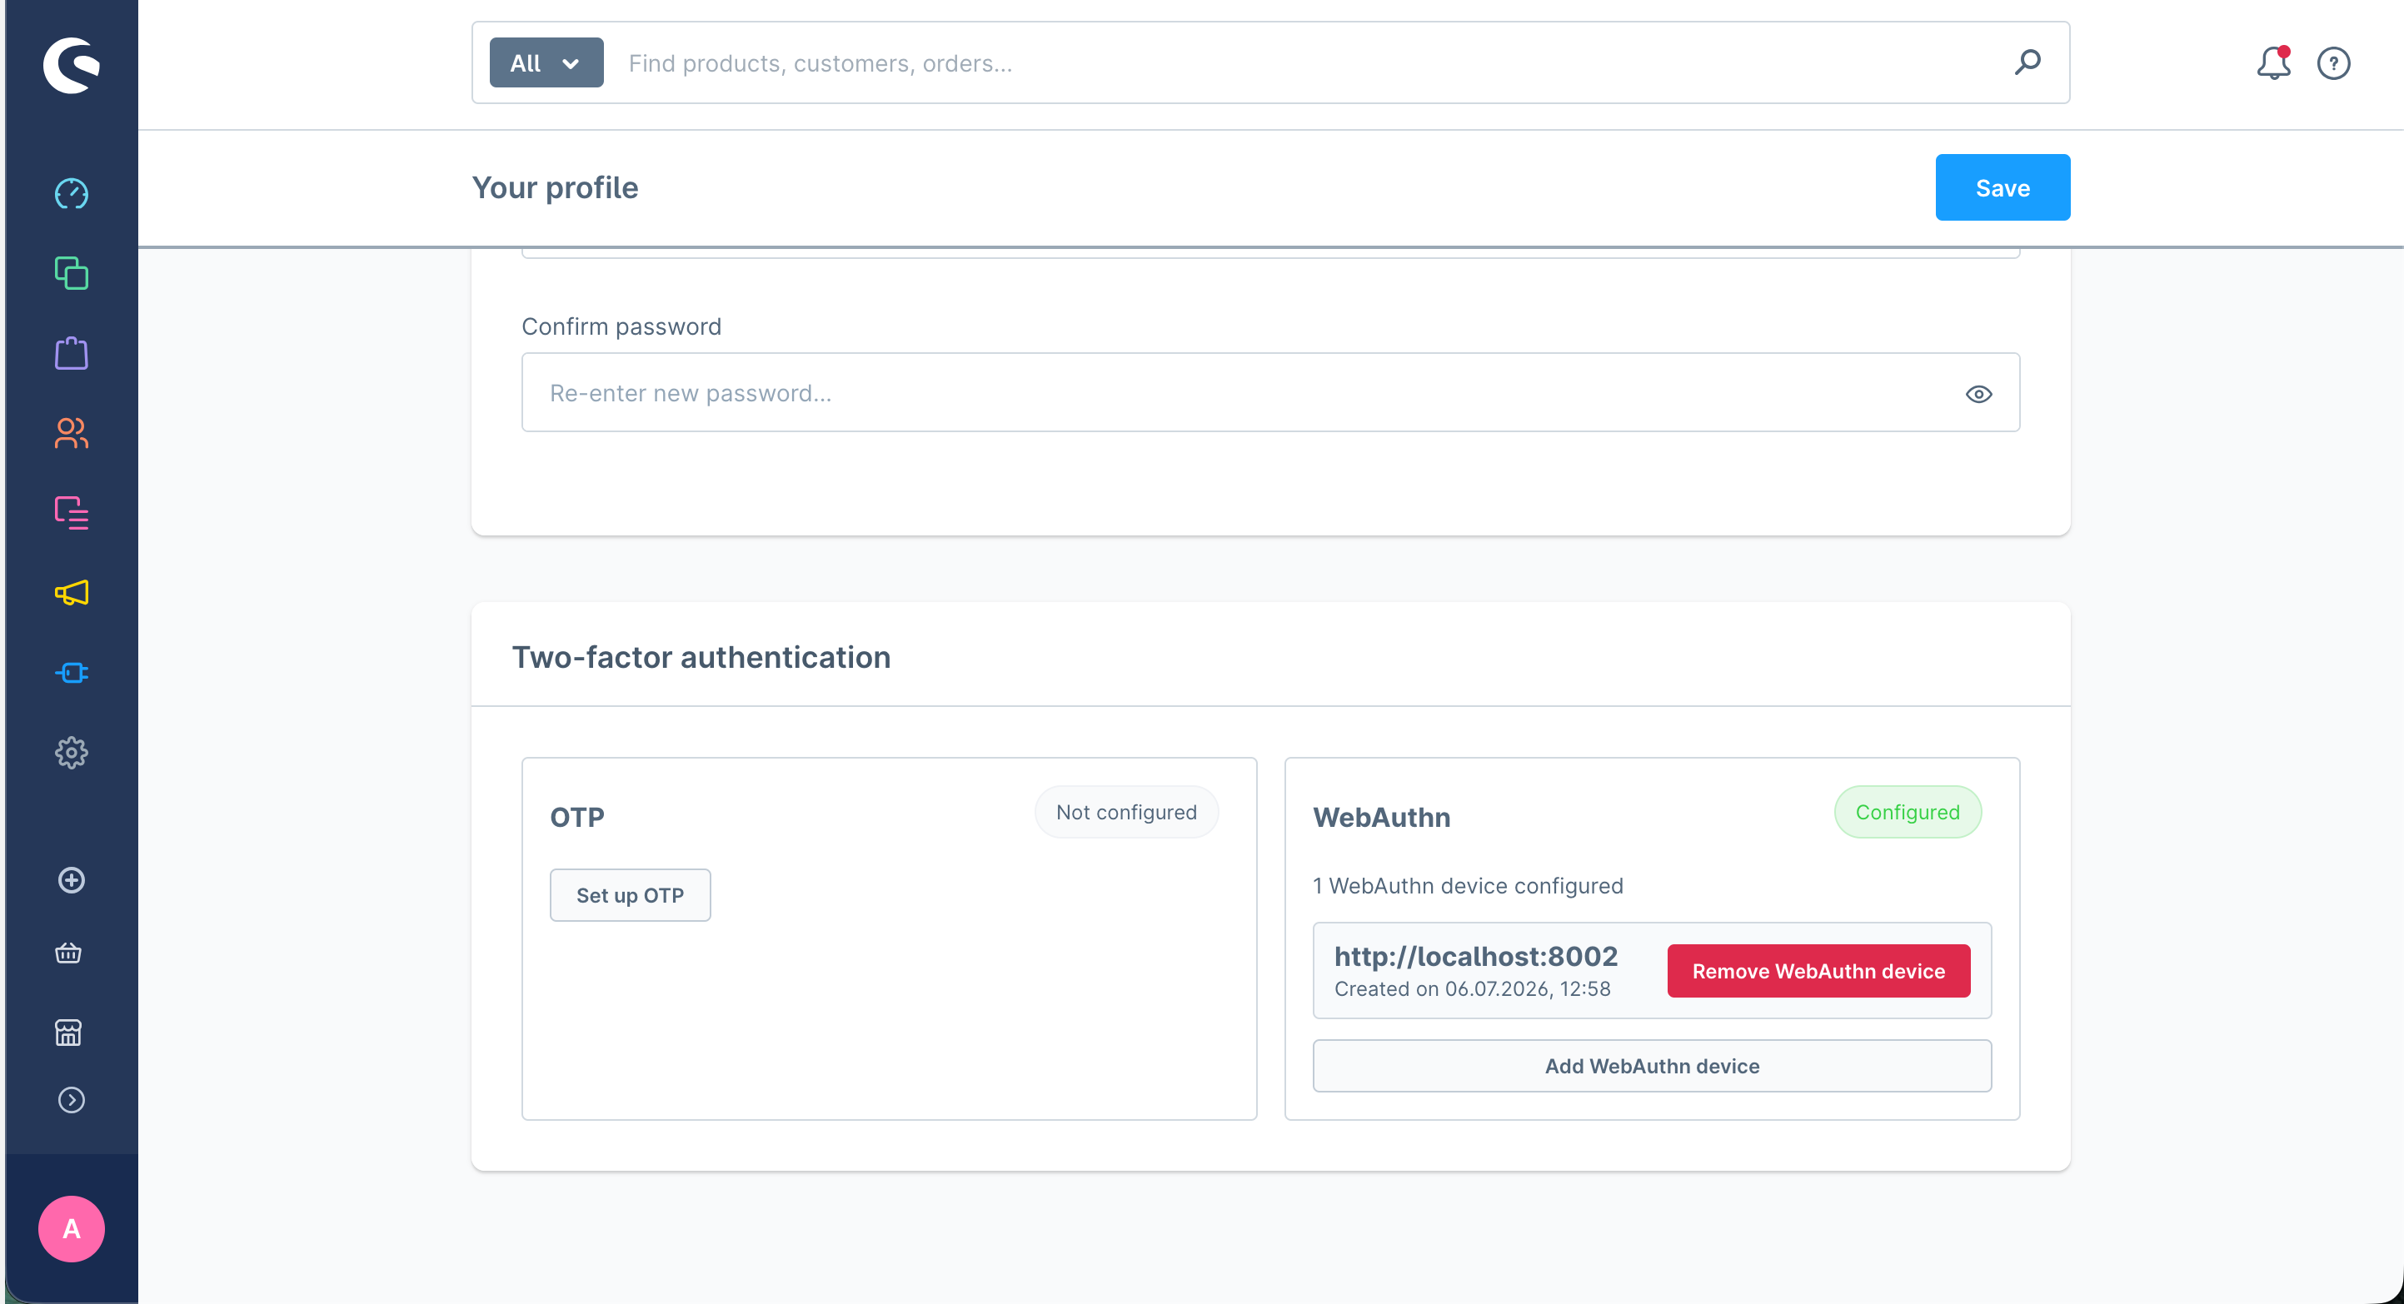2404x1304 pixels.
Task: Click the Save button
Action: pyautogui.click(x=2003, y=187)
